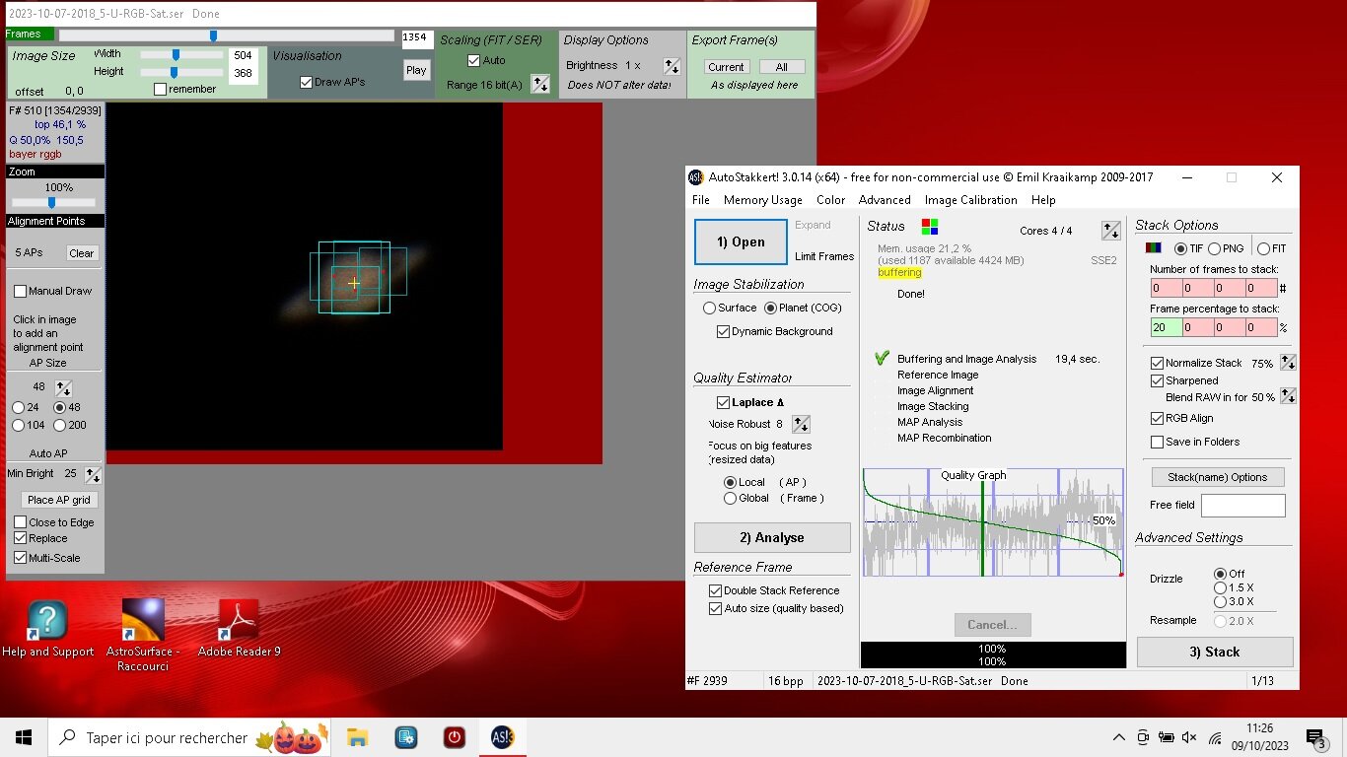Click the Frames position slider

click(213, 35)
